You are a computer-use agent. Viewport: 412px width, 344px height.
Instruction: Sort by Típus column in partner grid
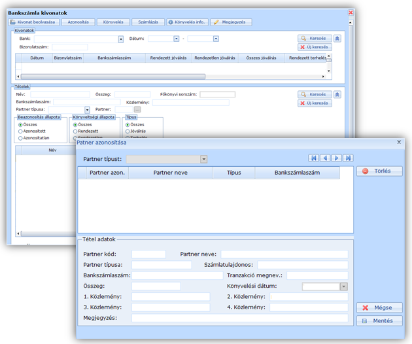tap(234, 173)
